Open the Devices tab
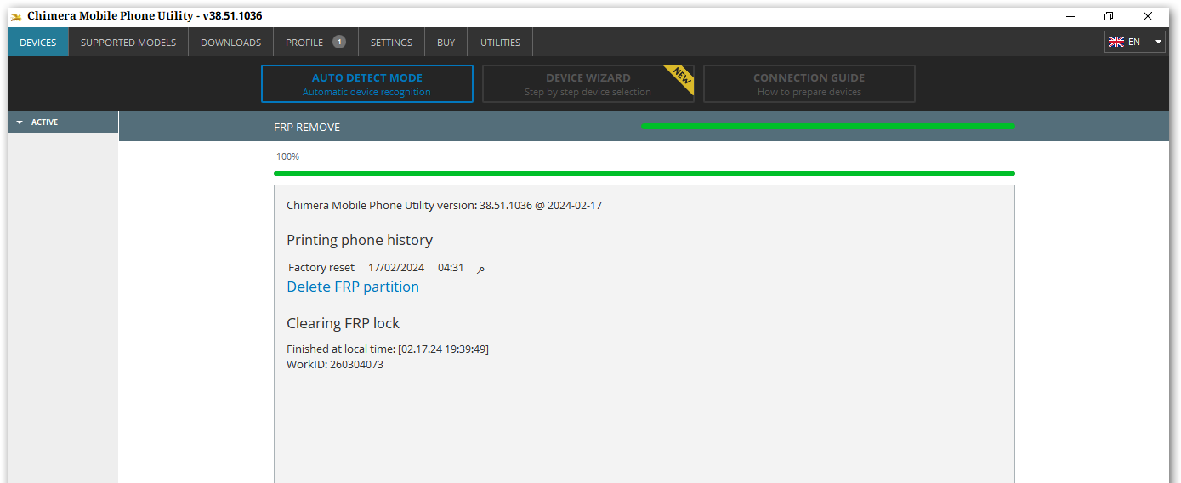The width and height of the screenshot is (1181, 483). [x=38, y=42]
